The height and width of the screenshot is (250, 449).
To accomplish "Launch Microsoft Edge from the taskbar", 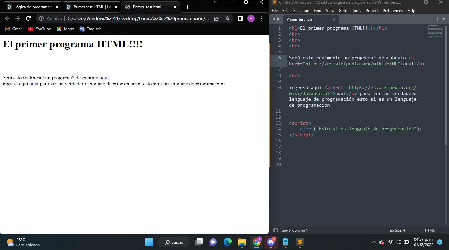I will (x=227, y=242).
